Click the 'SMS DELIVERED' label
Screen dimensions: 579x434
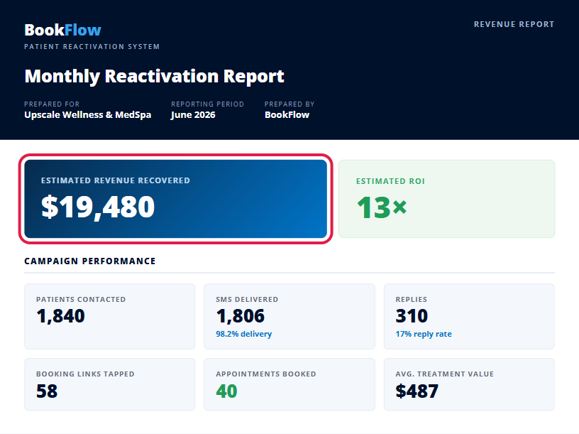pos(247,300)
